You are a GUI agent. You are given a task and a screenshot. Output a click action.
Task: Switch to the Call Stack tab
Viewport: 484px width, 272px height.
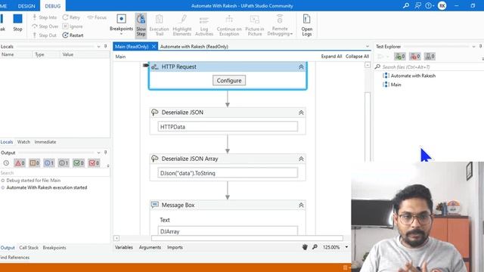pos(29,248)
